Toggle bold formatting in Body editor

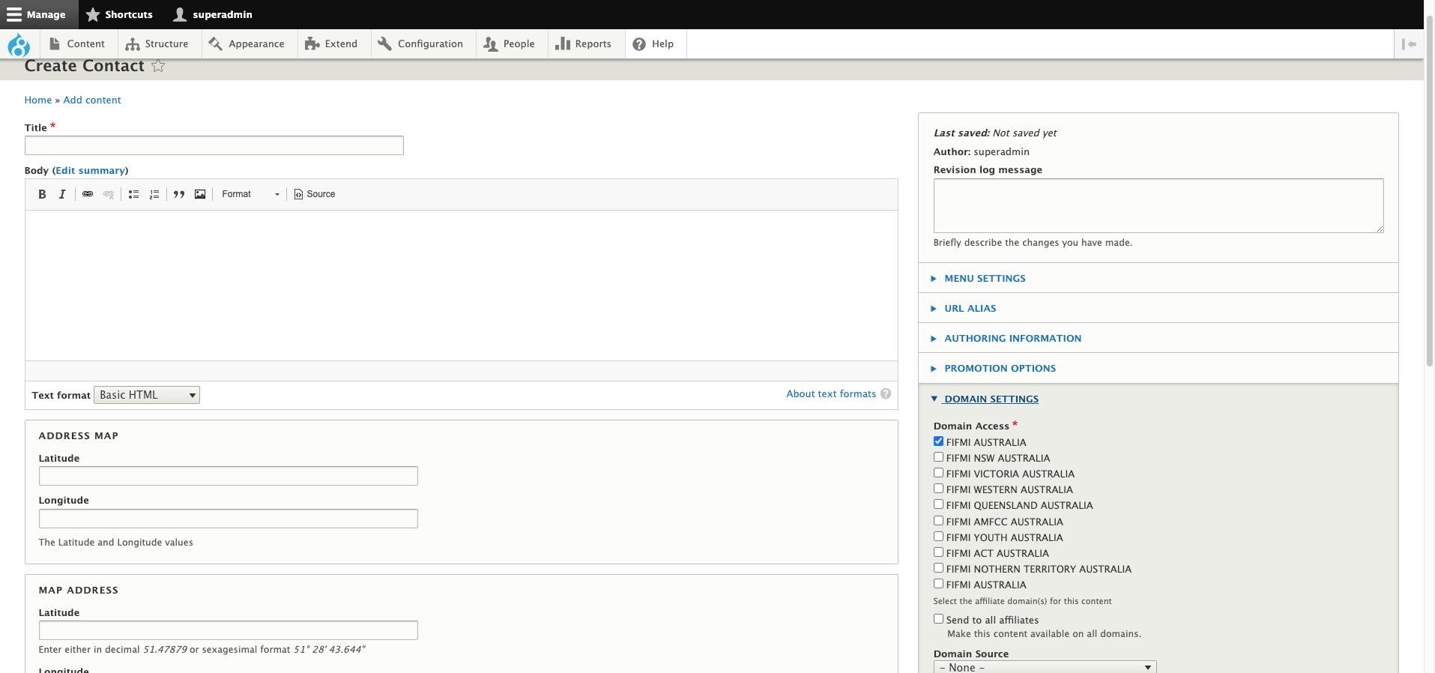point(42,194)
